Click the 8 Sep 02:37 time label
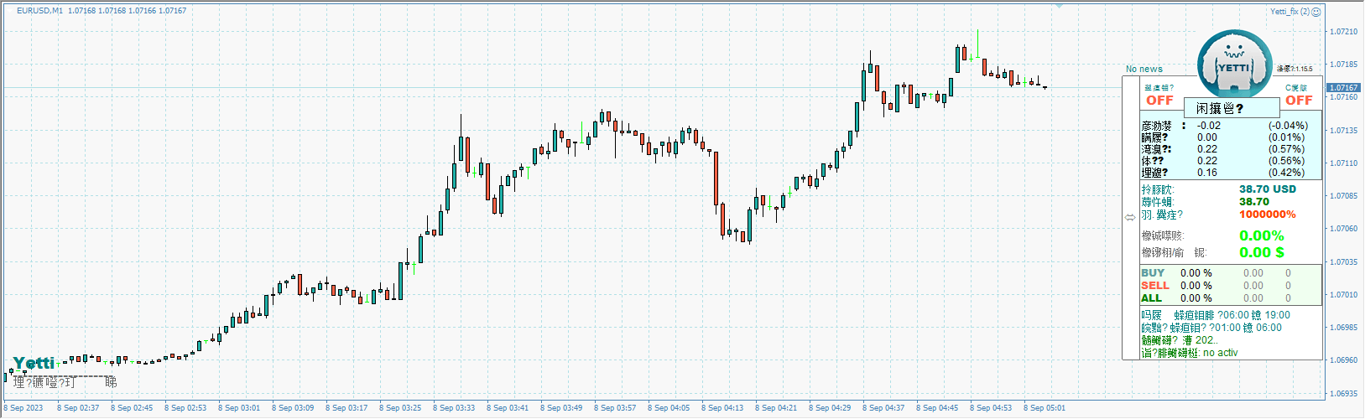 point(78,408)
